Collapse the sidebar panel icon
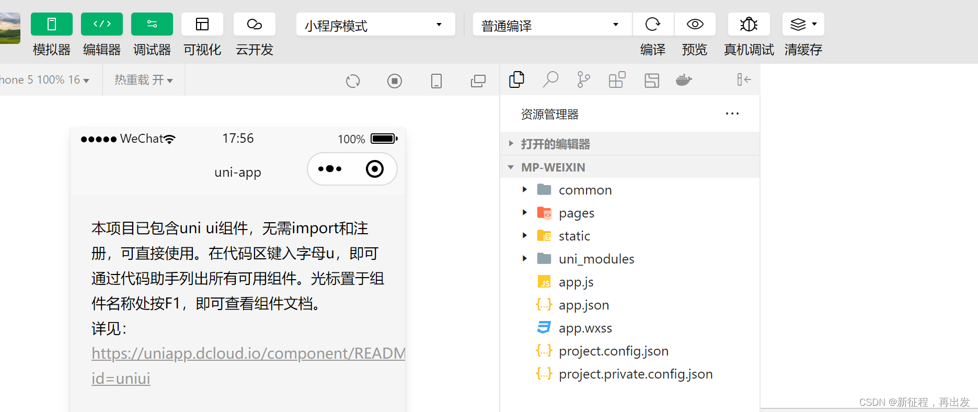 [744, 79]
